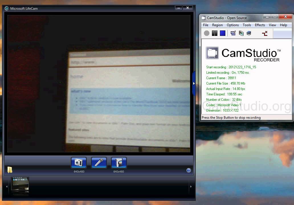The height and width of the screenshot is (205, 294).
Task: Expand the LifeCam side dashboard arrow
Action: (x=194, y=83)
